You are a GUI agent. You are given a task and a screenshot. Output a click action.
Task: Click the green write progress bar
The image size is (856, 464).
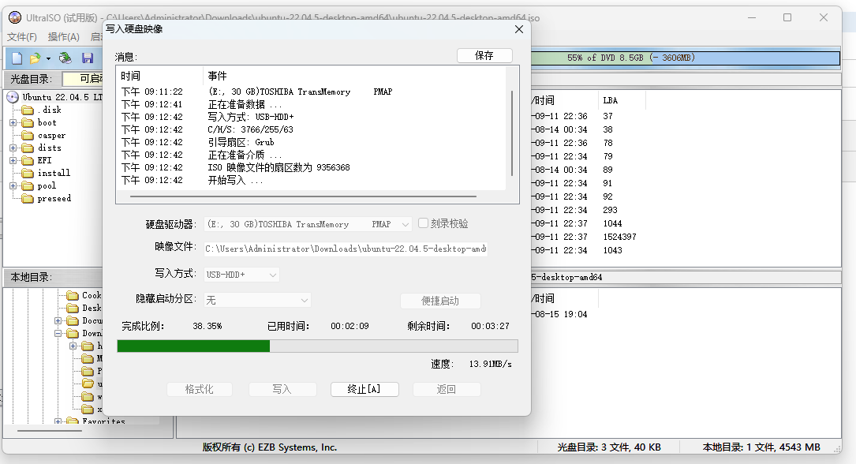pyautogui.click(x=317, y=346)
